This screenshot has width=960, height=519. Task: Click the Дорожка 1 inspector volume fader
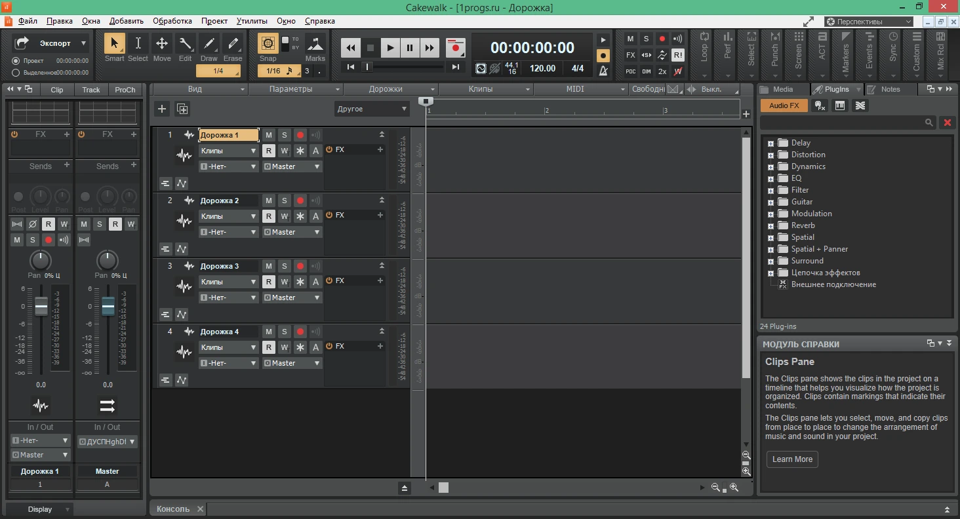coord(41,306)
